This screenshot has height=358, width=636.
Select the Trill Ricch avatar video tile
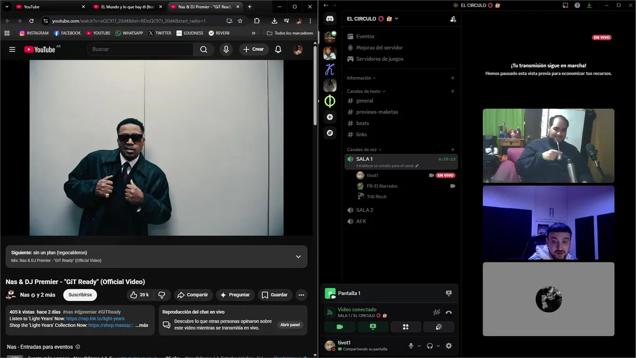[x=549, y=299]
